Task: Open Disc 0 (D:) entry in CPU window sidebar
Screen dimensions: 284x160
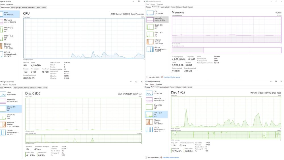Action: click(10, 29)
